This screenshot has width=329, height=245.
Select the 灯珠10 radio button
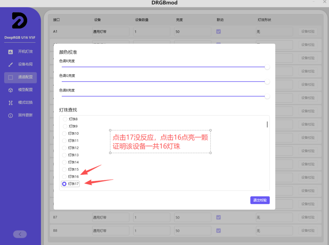pos(64,133)
